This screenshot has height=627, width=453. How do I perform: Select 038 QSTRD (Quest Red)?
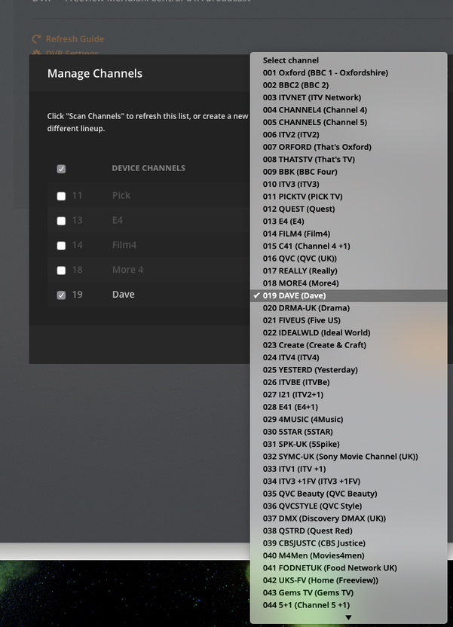(x=349, y=531)
